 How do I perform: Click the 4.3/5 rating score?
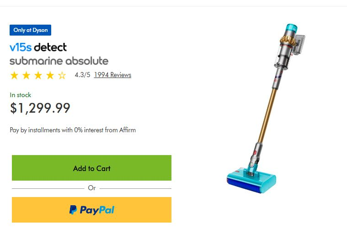point(83,75)
